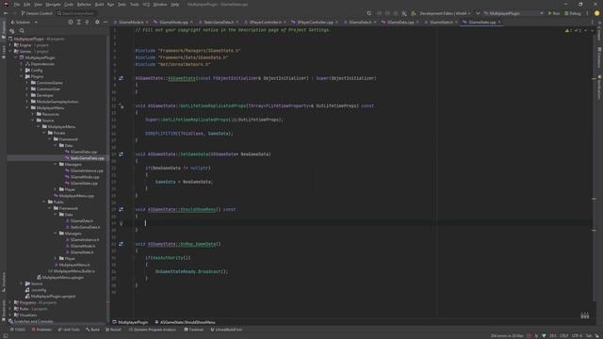Open the Development Editor configuration dropdown
The width and height of the screenshot is (603, 339).
point(446,13)
